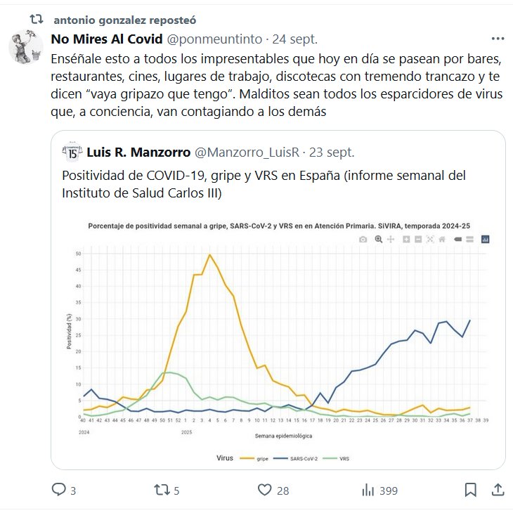Screen dimensions: 513x513
Task: Reset chart axes with the home icon
Action: coord(442,240)
